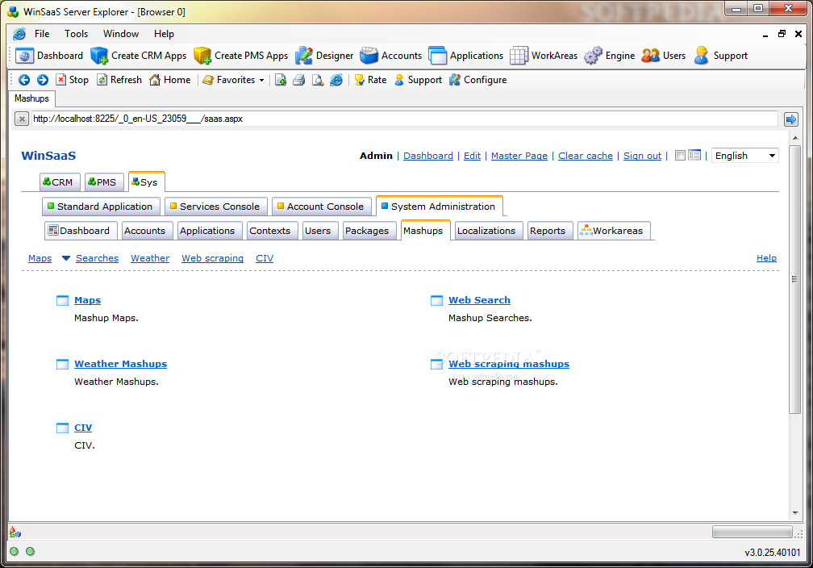Go back with the blue back arrow
The image size is (813, 568).
tap(24, 80)
